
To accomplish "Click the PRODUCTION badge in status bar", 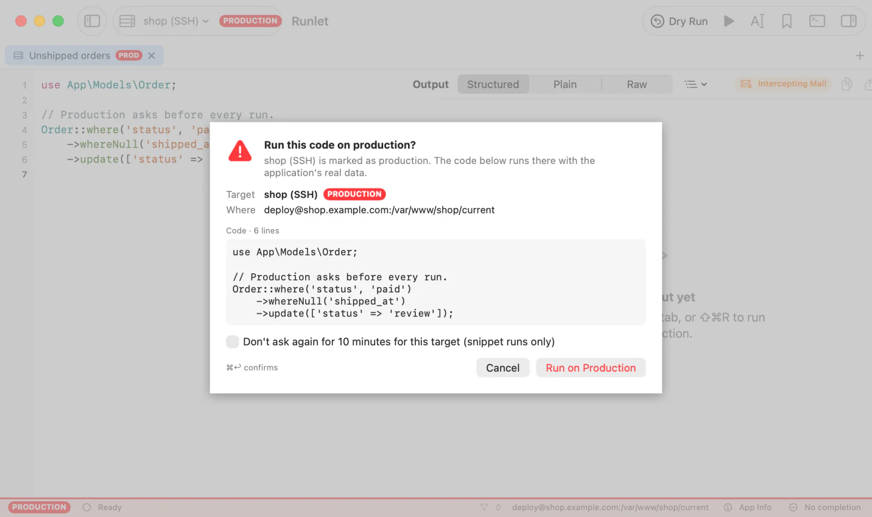I will coord(39,507).
